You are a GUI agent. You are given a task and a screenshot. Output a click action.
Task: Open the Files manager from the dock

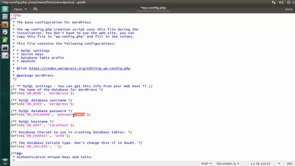point(5,17)
